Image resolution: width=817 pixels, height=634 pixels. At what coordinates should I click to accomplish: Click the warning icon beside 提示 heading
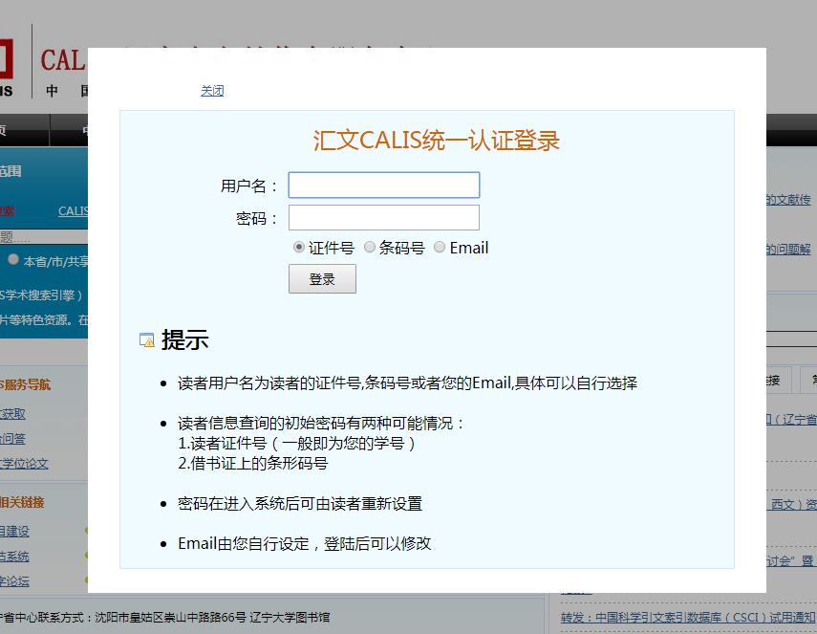coord(147,339)
